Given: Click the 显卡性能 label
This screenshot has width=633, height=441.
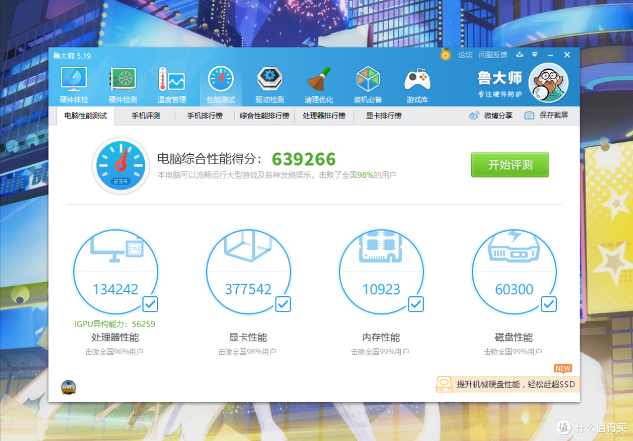Looking at the screenshot, I should [248, 337].
